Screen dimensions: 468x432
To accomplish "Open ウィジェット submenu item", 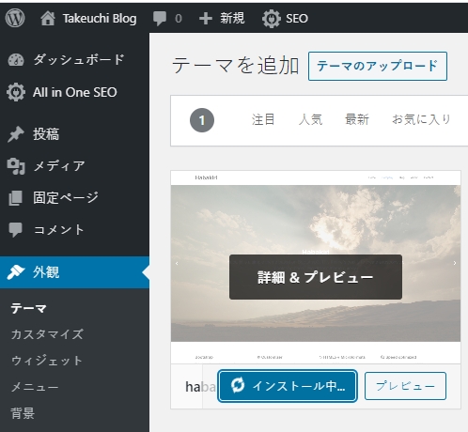I will click(47, 361).
